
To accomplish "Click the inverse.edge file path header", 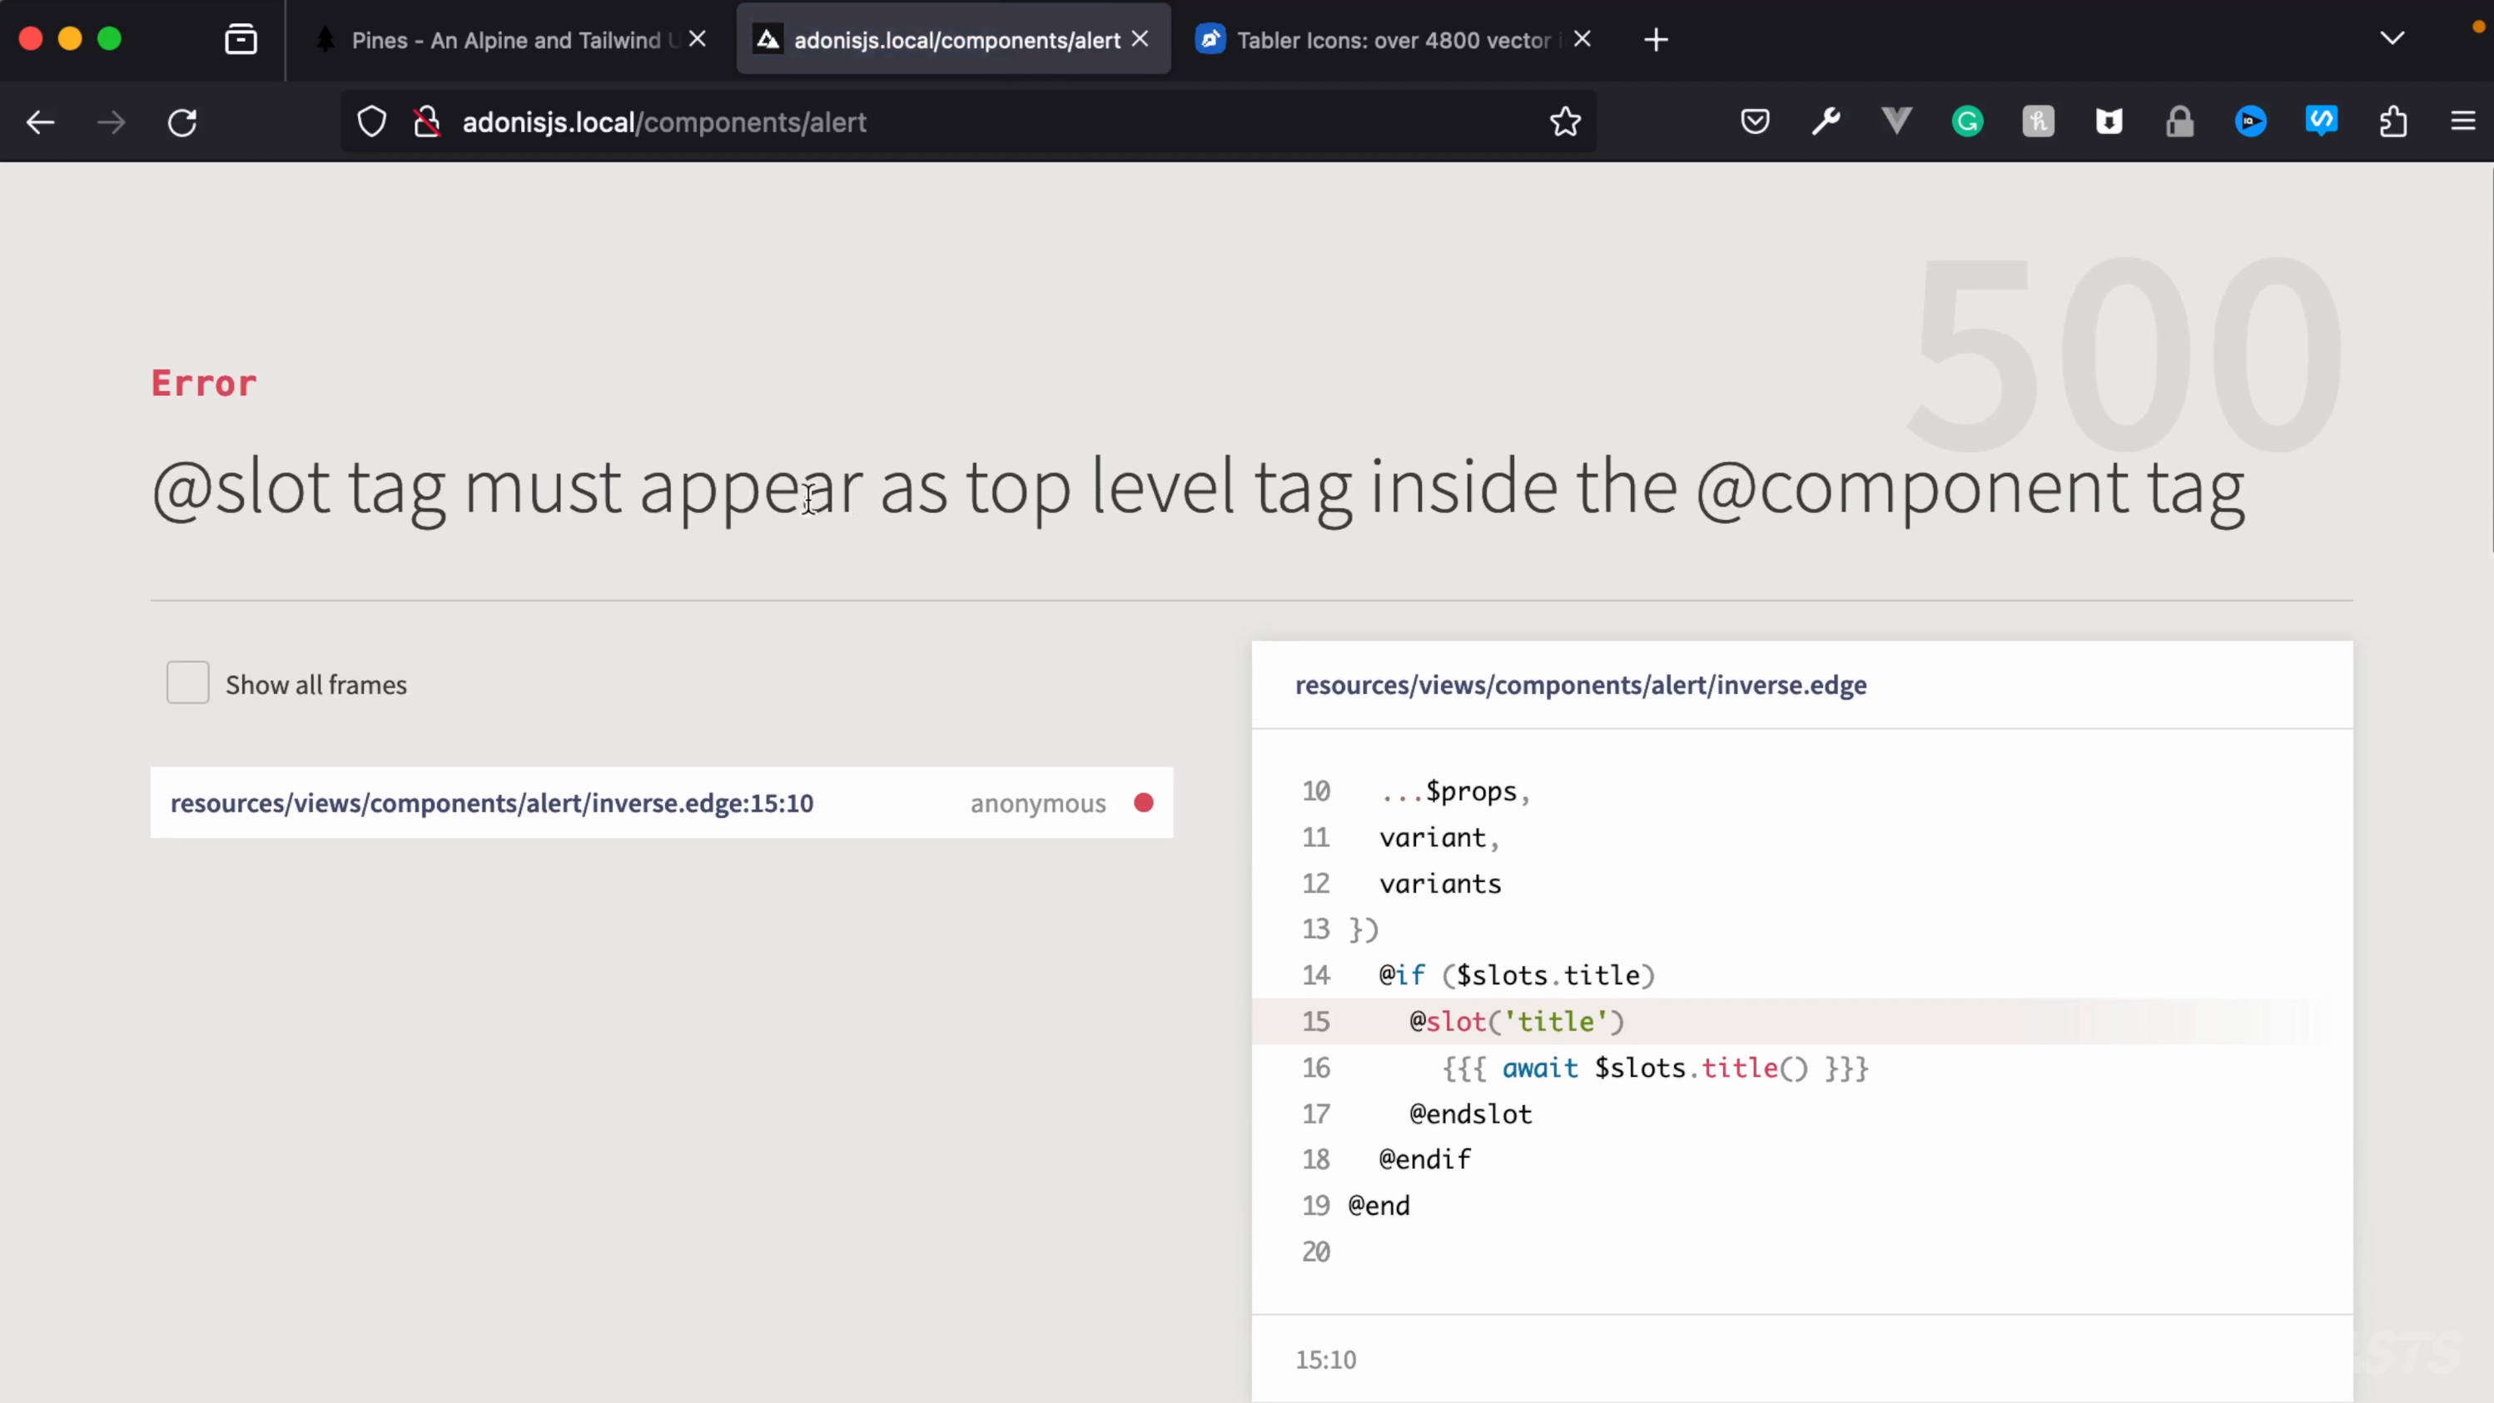I will click(1581, 685).
